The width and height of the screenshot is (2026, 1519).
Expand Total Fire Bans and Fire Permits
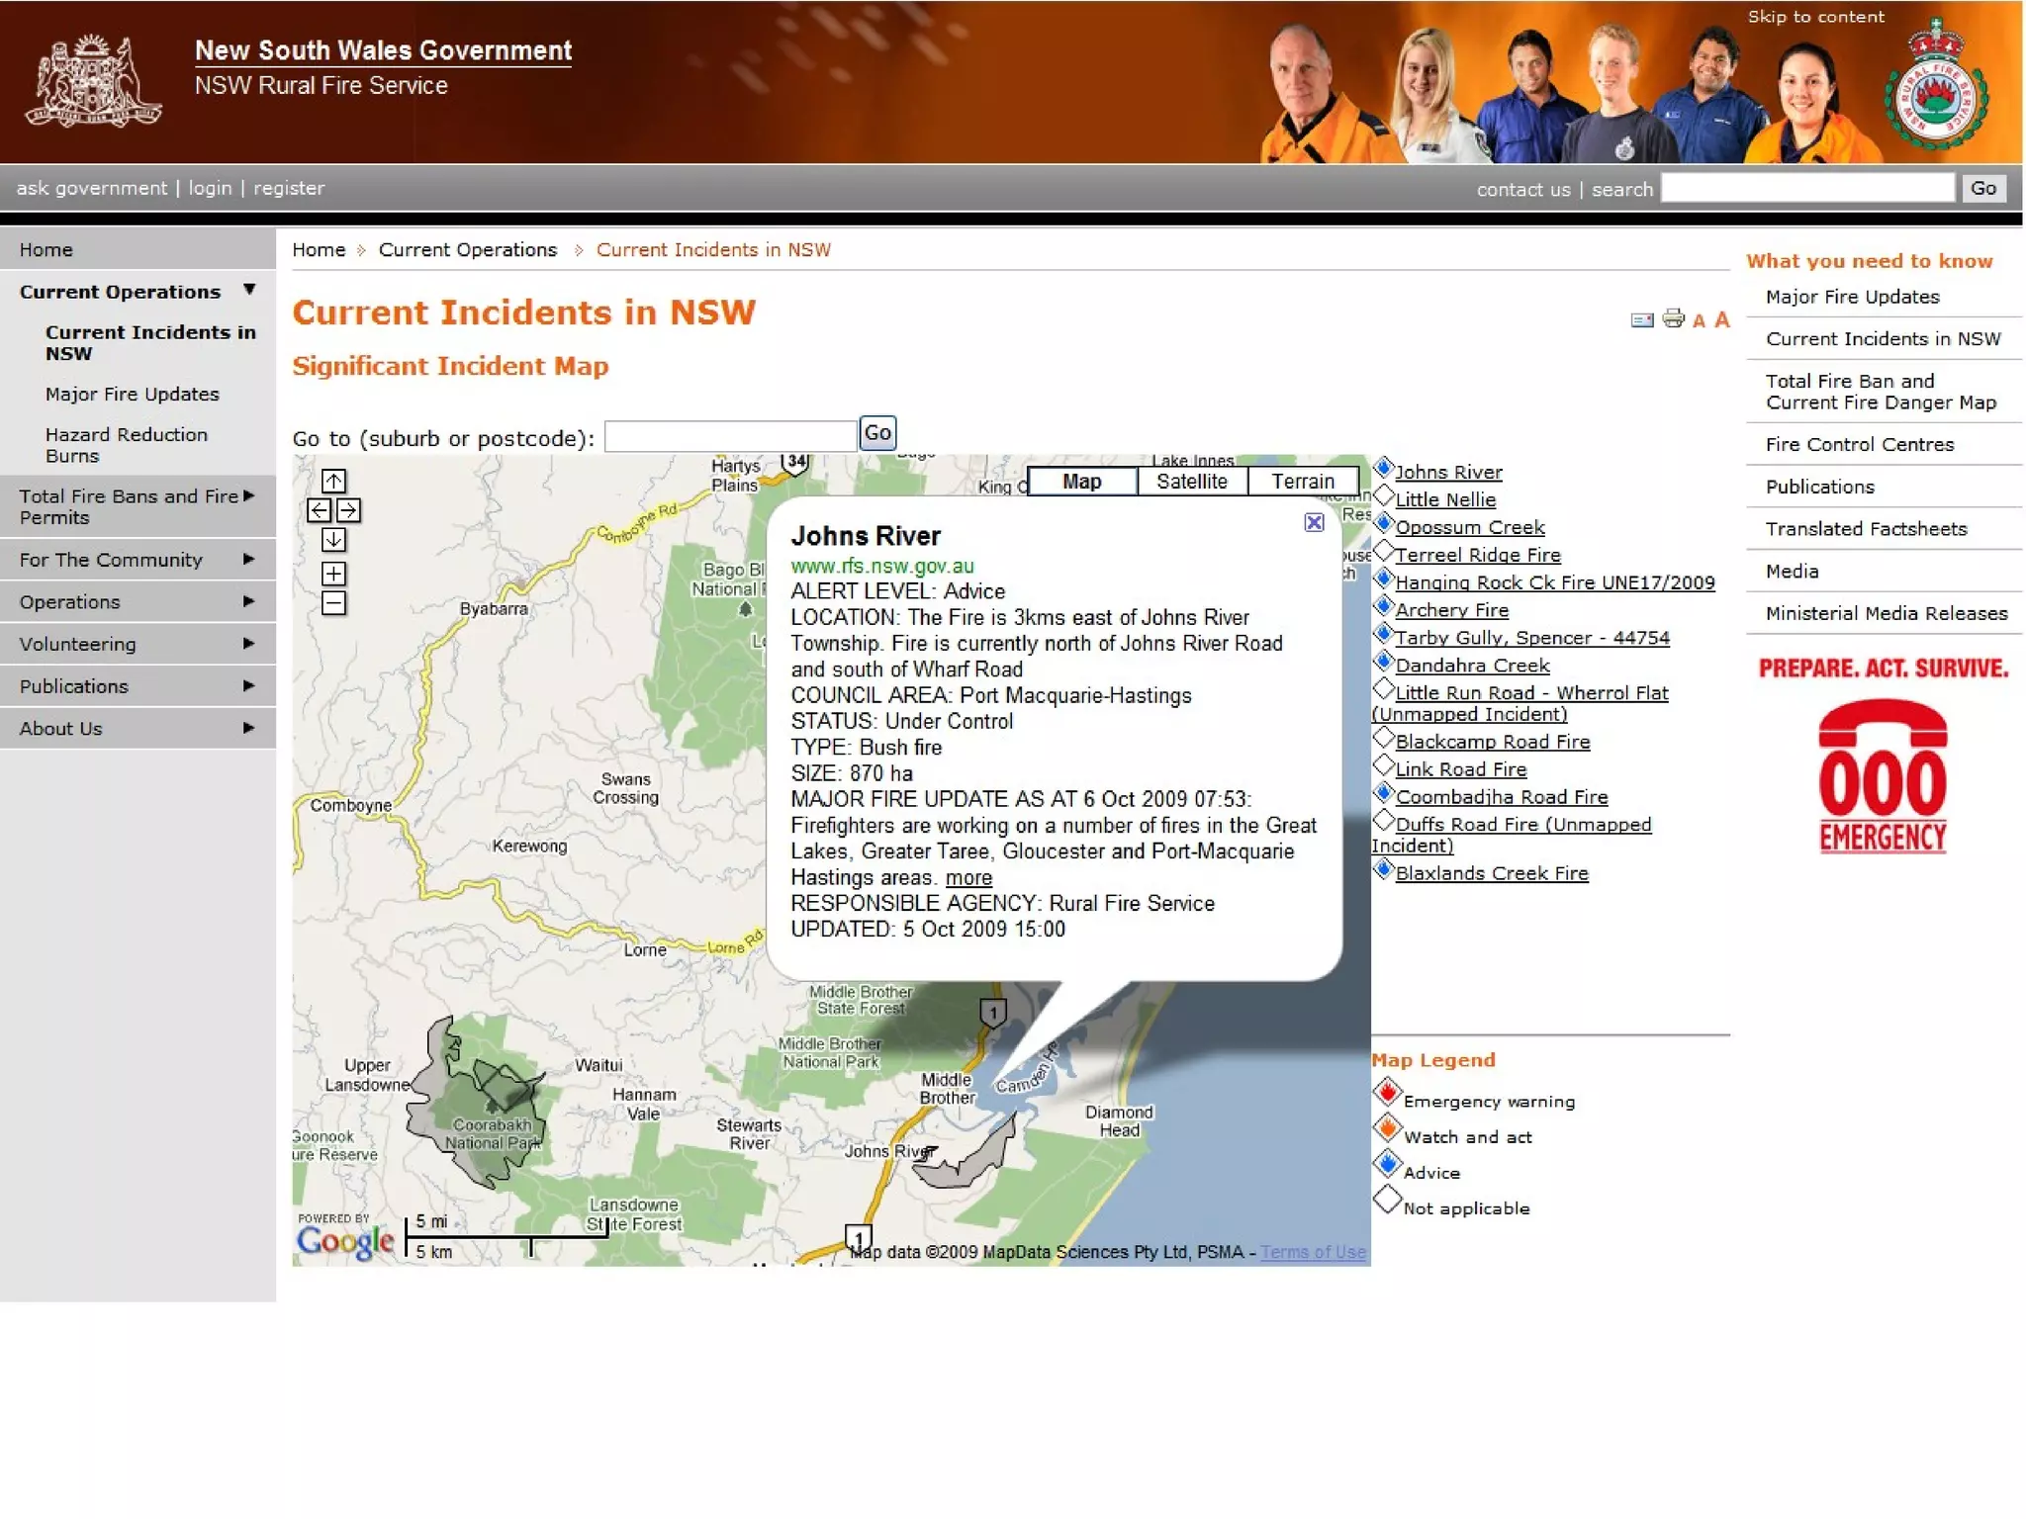click(x=248, y=496)
